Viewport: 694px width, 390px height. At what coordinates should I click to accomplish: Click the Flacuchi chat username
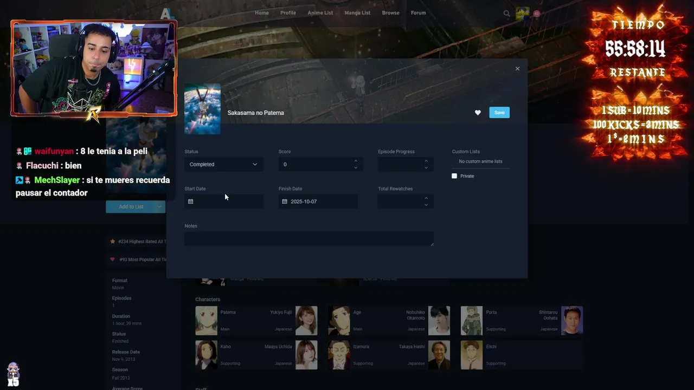tap(42, 166)
